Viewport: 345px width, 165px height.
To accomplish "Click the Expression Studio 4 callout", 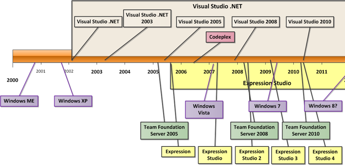I will pos(325,155).
